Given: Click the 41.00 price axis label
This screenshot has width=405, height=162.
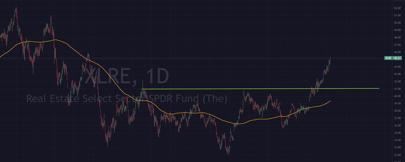Looking at the screenshot, I should [x=397, y=89].
